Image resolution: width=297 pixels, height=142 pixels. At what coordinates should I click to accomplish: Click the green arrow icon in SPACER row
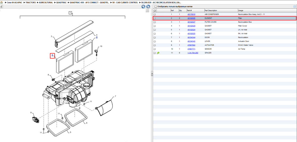[x=158, y=53]
